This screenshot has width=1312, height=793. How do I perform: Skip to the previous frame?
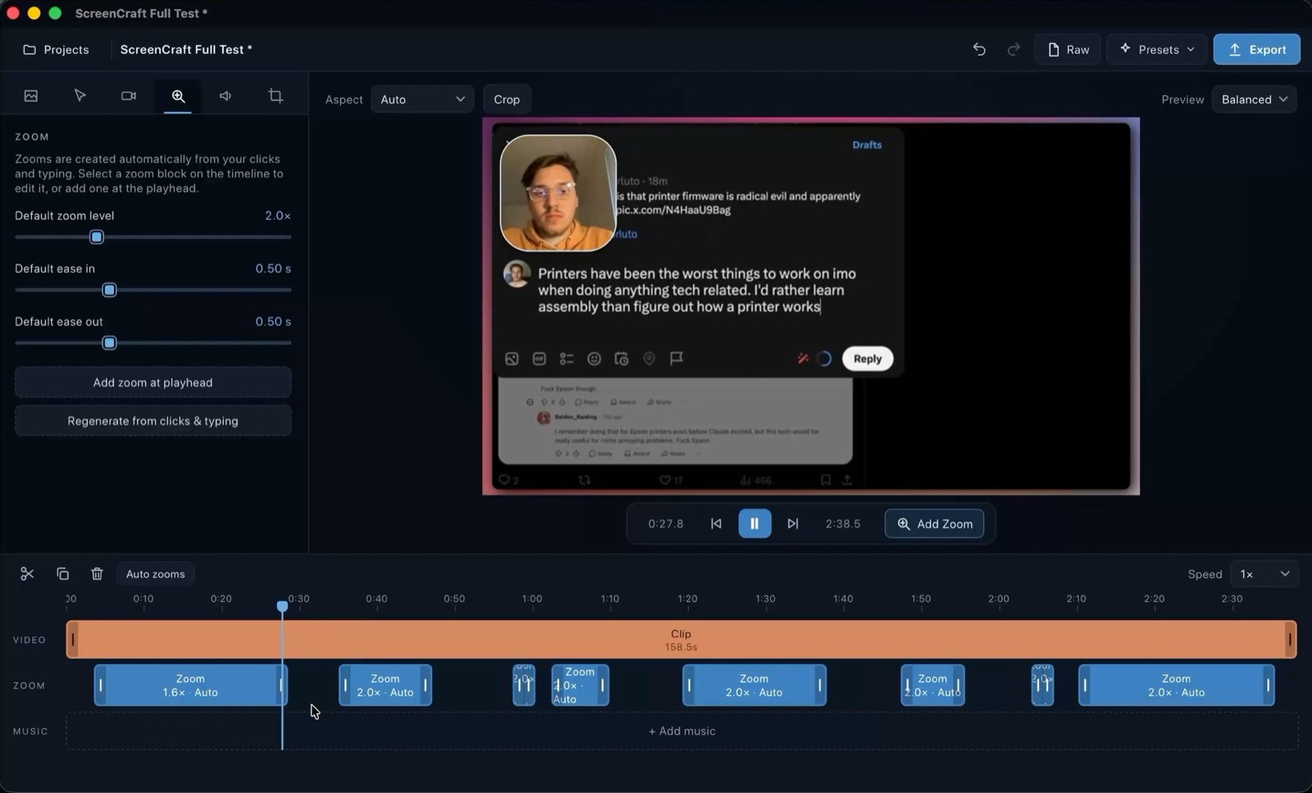[716, 523]
